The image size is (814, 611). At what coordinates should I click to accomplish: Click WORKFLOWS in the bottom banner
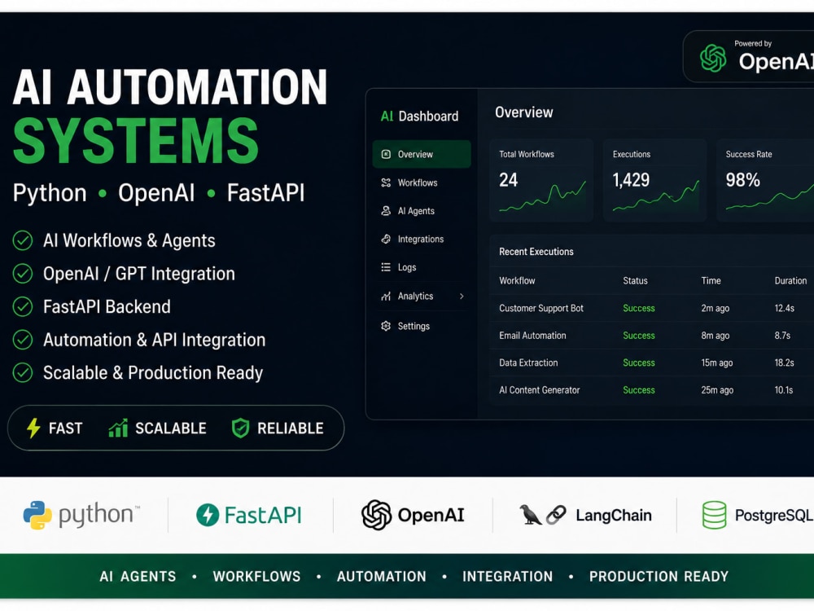pos(256,577)
